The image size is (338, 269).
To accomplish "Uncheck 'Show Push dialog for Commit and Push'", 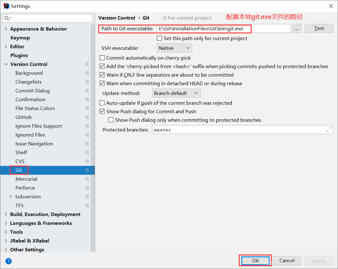I will [102, 111].
